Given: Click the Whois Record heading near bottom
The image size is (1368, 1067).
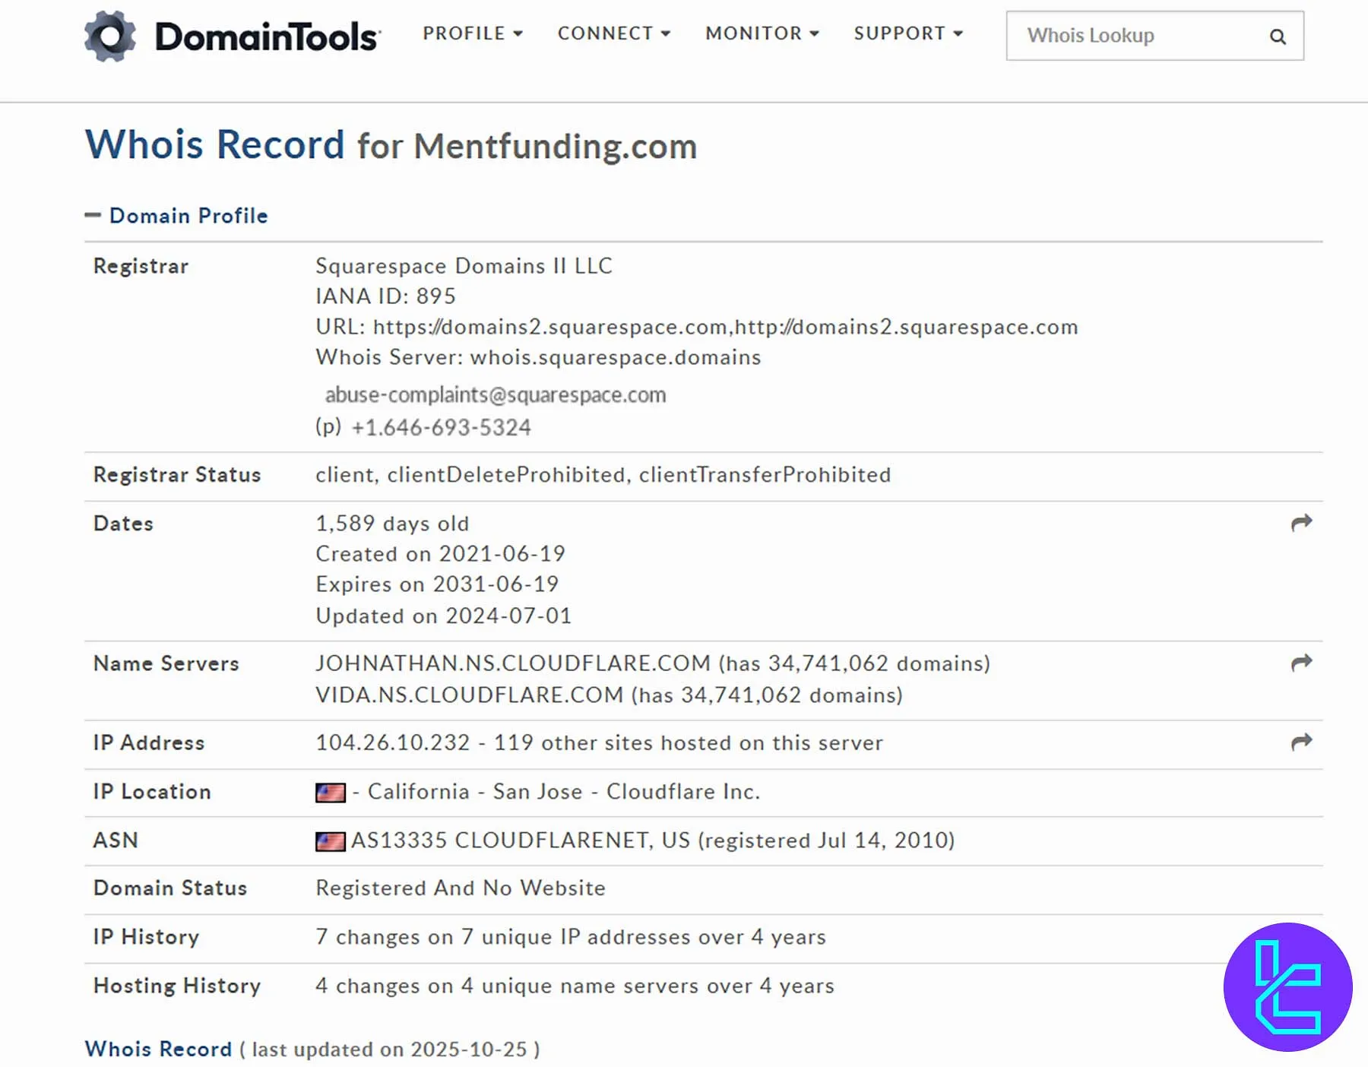Looking at the screenshot, I should (x=158, y=1050).
